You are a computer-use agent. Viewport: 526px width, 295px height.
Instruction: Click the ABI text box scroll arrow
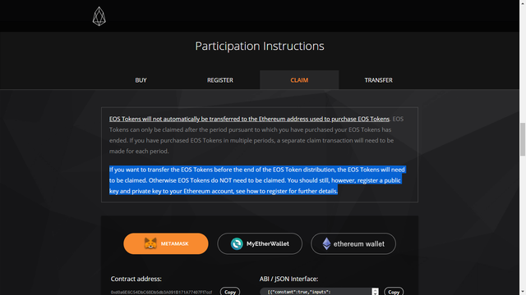point(375,292)
